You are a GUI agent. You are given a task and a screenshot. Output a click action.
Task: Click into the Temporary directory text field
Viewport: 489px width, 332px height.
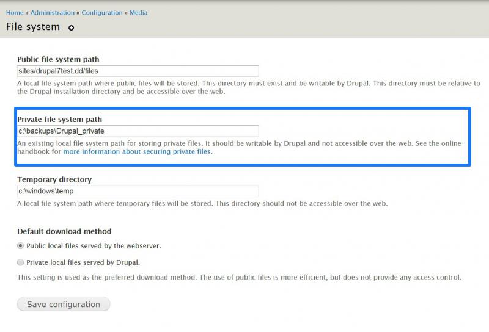coord(138,191)
